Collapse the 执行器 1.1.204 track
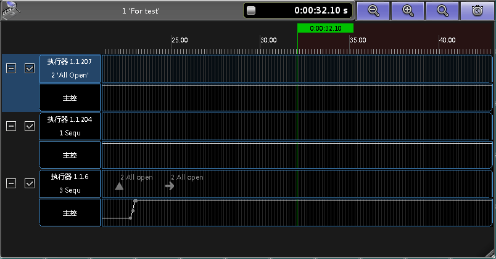496x259 pixels. pos(11,126)
